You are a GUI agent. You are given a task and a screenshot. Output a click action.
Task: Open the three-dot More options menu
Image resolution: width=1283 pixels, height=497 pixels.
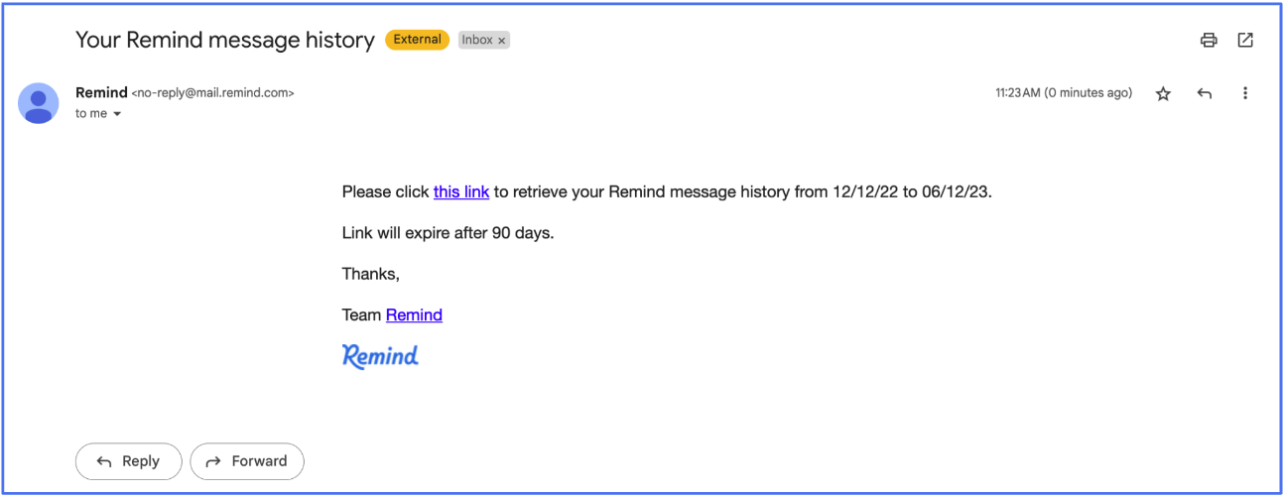1245,93
